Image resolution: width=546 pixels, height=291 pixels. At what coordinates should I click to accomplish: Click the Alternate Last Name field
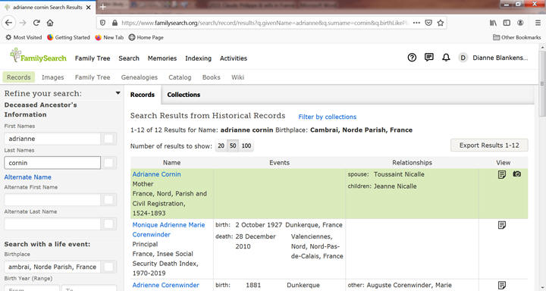coord(52,224)
